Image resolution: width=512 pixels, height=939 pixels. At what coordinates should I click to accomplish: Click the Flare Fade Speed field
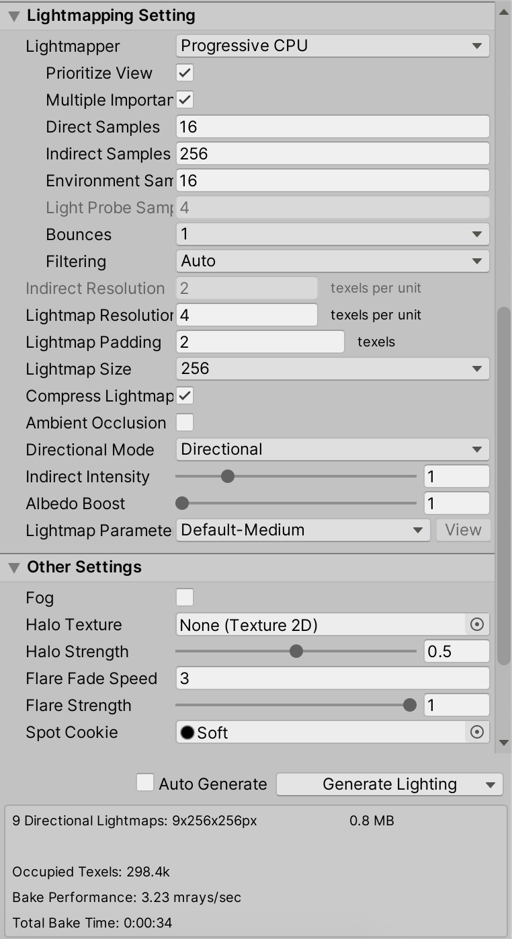(332, 678)
